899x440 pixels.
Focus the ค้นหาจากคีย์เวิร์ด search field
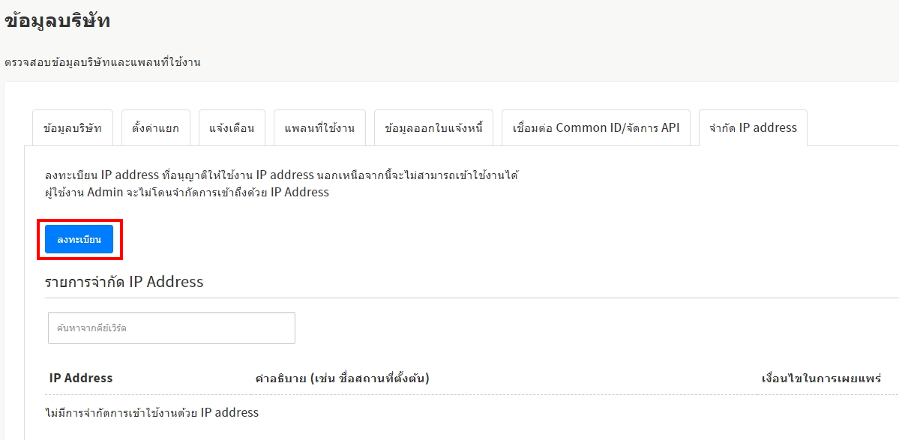tap(172, 328)
